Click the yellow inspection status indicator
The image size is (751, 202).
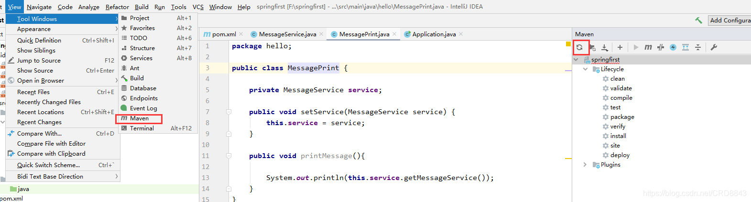(568, 44)
